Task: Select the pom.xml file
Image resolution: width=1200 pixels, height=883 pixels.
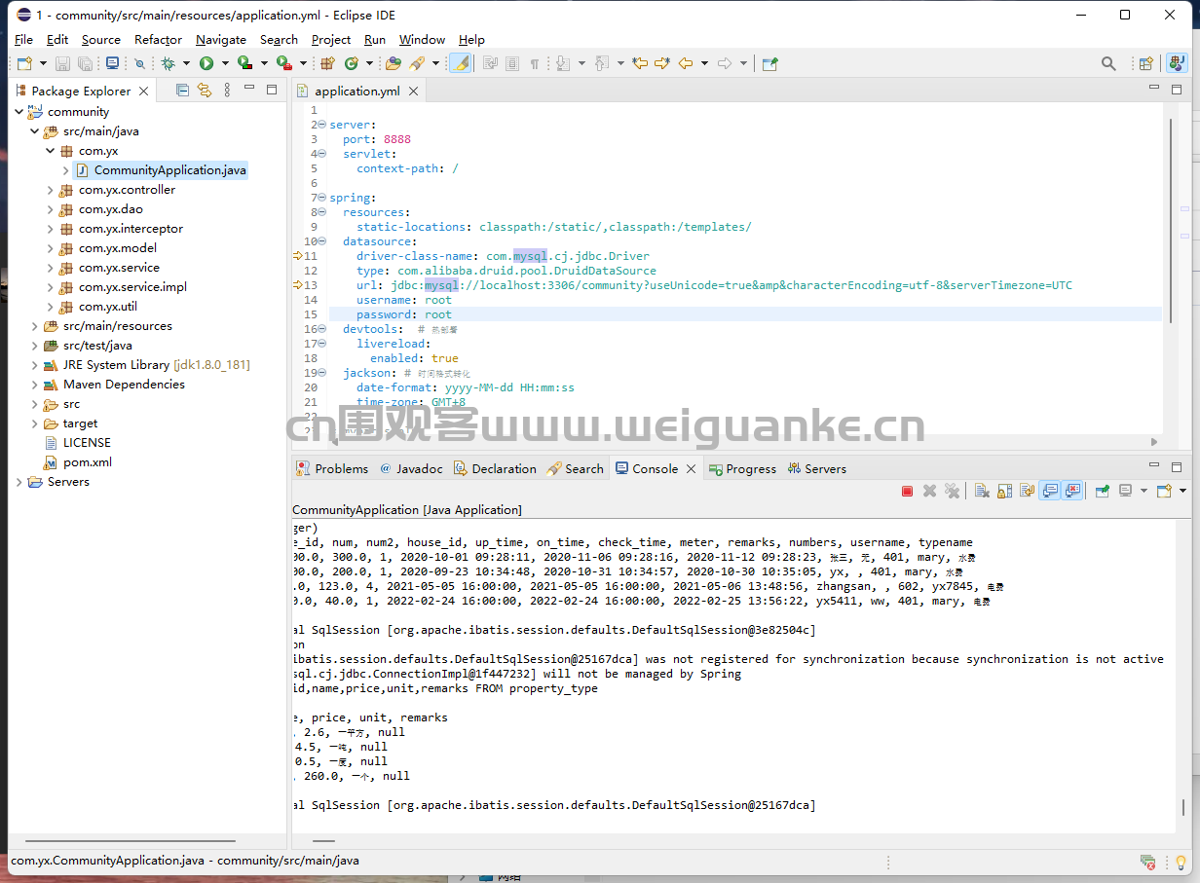Action: [77, 462]
